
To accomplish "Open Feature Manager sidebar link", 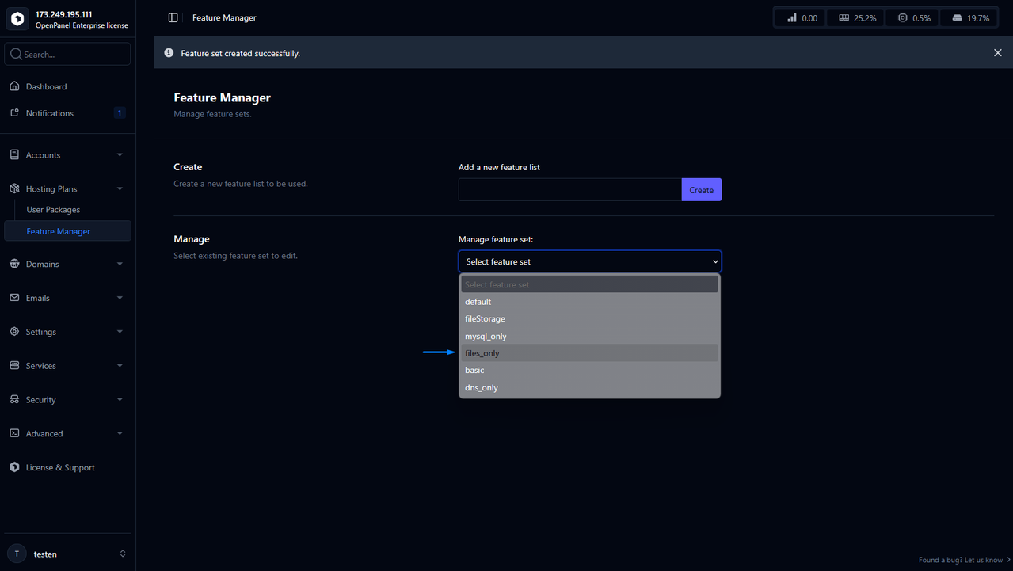I will tap(67, 231).
